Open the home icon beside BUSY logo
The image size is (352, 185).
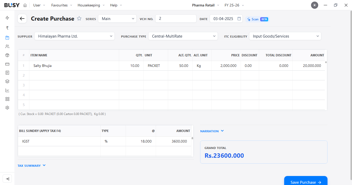coord(25,5)
